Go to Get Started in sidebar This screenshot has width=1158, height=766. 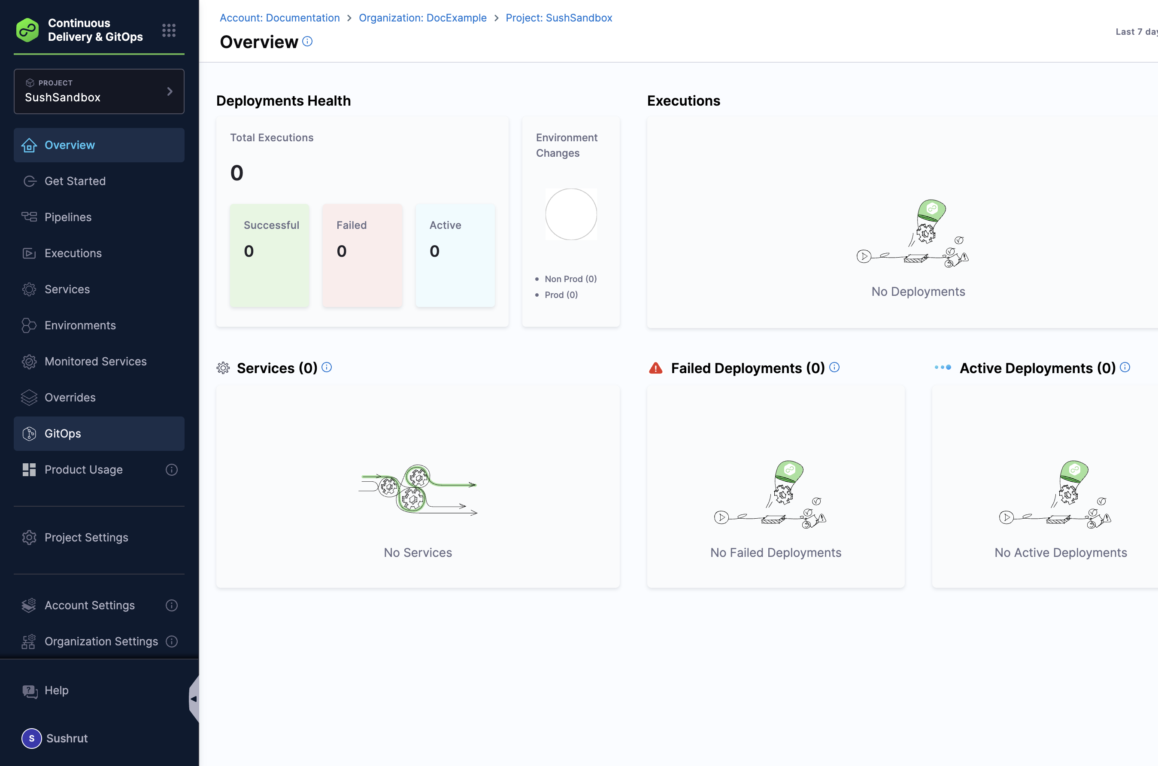pyautogui.click(x=99, y=181)
